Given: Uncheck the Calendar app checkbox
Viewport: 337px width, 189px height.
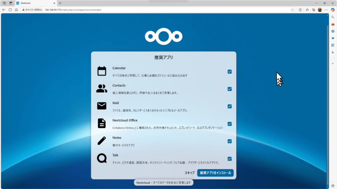Looking at the screenshot, I should point(230,72).
